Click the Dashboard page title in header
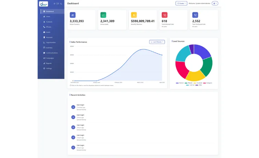The image size is (259, 158). (73, 3)
